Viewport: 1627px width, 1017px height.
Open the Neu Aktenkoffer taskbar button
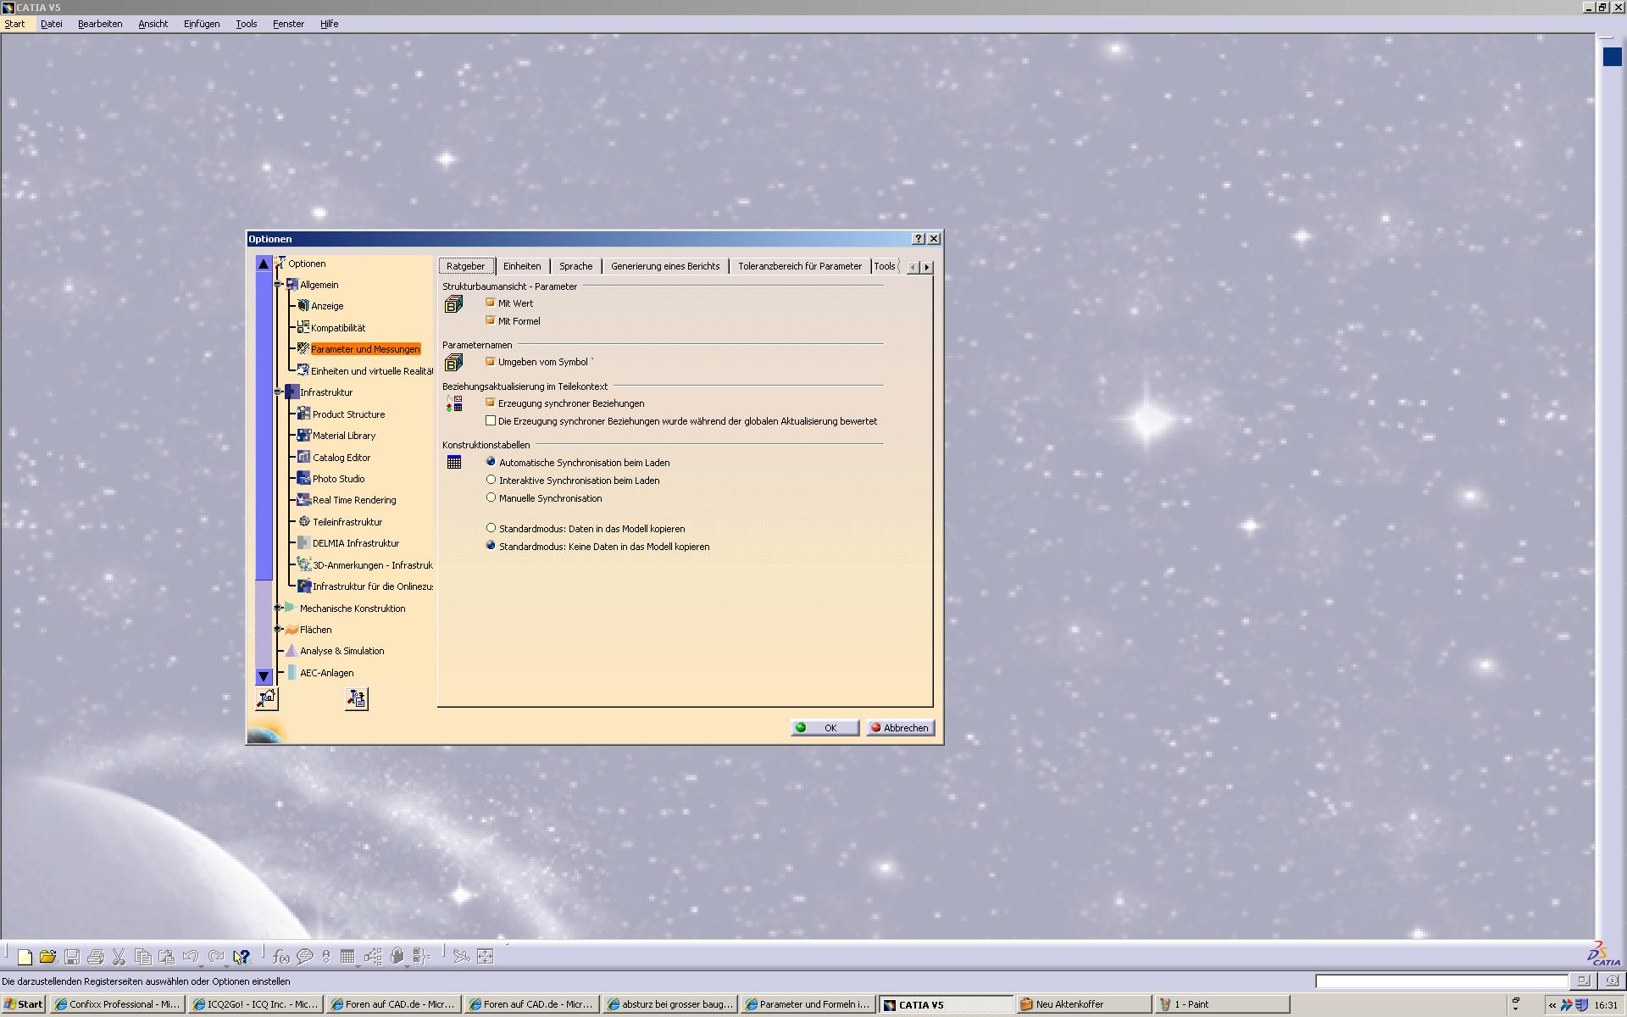click(x=1084, y=1004)
